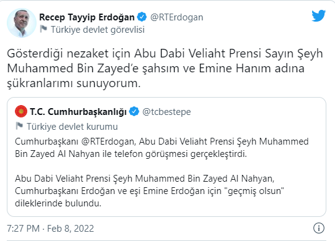The height and width of the screenshot is (241, 335).
Task: Click the Twitter bird logo icon
Action: [318, 15]
